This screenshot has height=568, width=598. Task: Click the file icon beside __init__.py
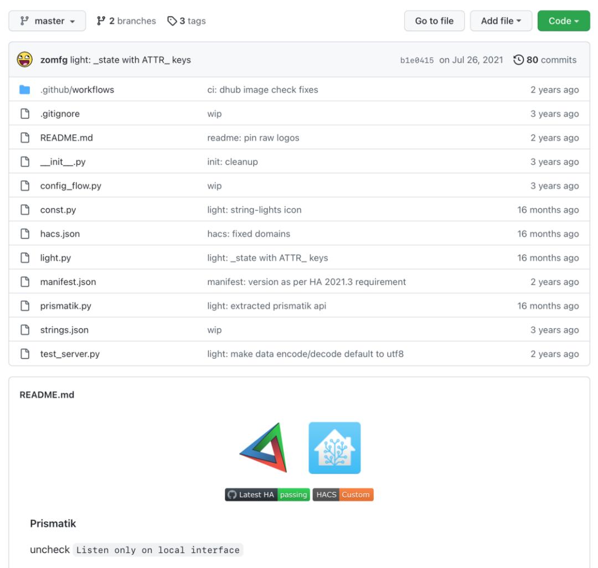[25, 162]
